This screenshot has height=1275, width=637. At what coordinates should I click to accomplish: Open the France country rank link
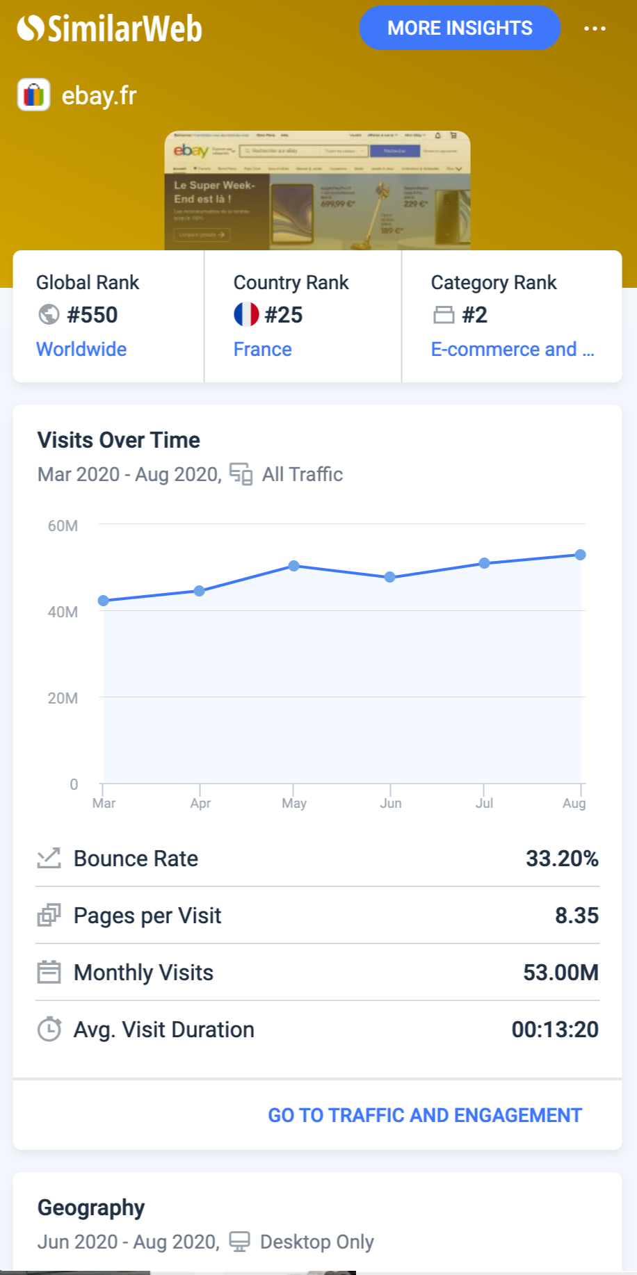click(263, 349)
